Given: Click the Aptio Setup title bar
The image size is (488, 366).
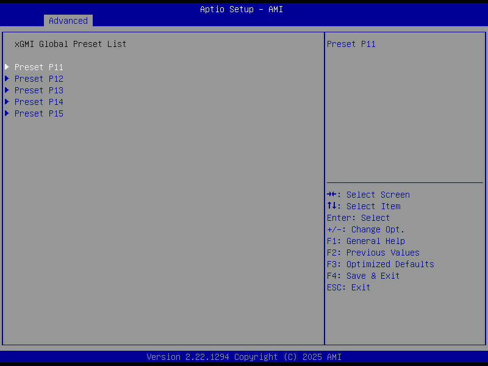Looking at the screenshot, I should tap(241, 9).
